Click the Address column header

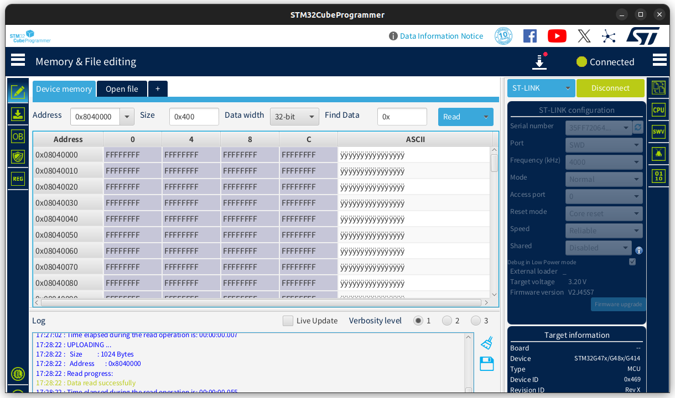[68, 139]
